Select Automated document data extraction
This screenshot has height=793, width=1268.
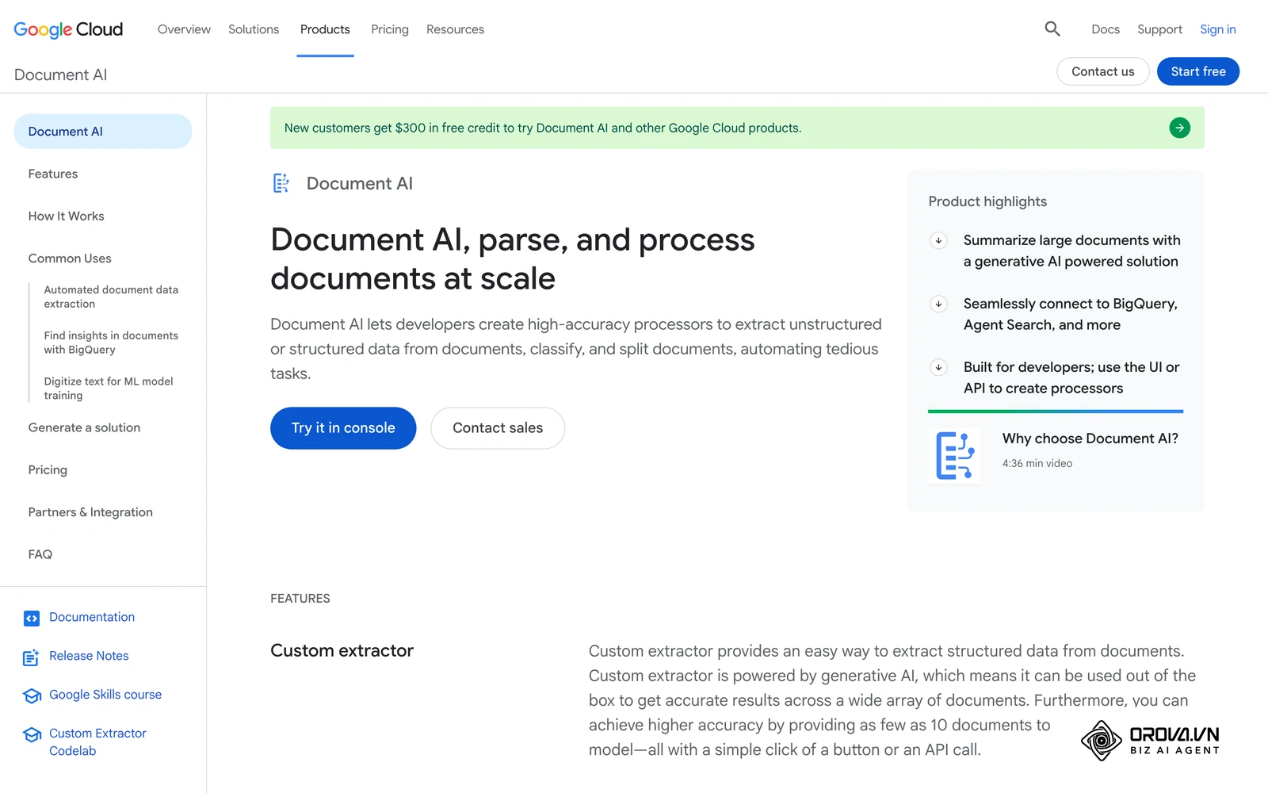(111, 297)
